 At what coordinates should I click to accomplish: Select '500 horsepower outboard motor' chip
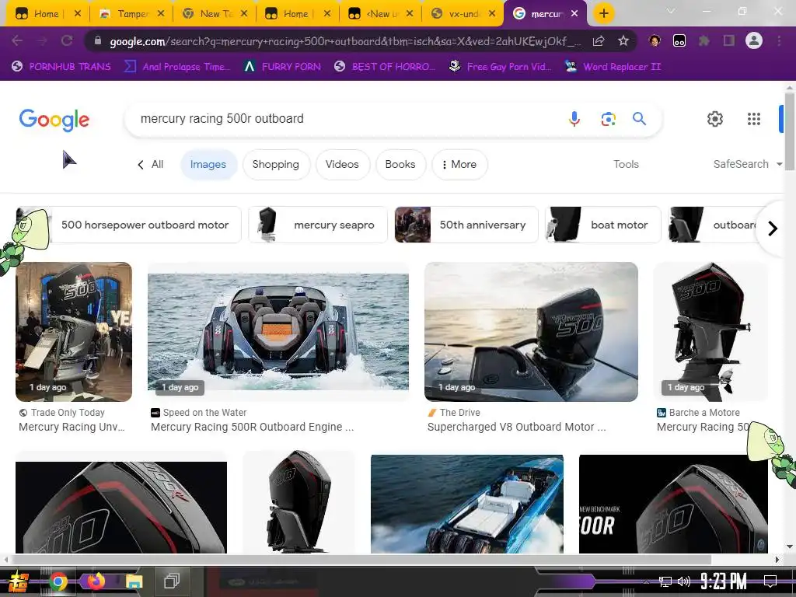[x=128, y=225]
